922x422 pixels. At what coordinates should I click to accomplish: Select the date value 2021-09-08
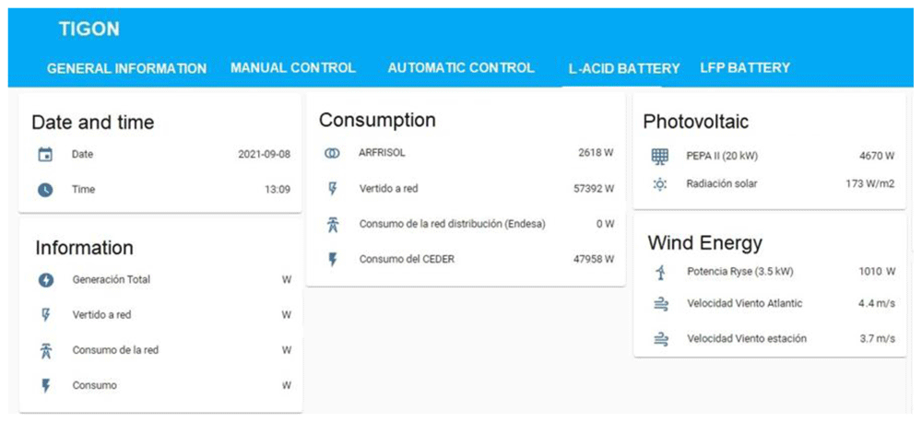pos(264,155)
